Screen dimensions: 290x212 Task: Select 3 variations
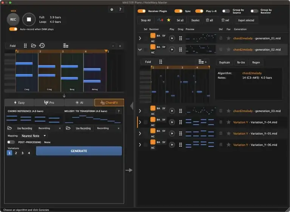pyautogui.click(x=22, y=153)
